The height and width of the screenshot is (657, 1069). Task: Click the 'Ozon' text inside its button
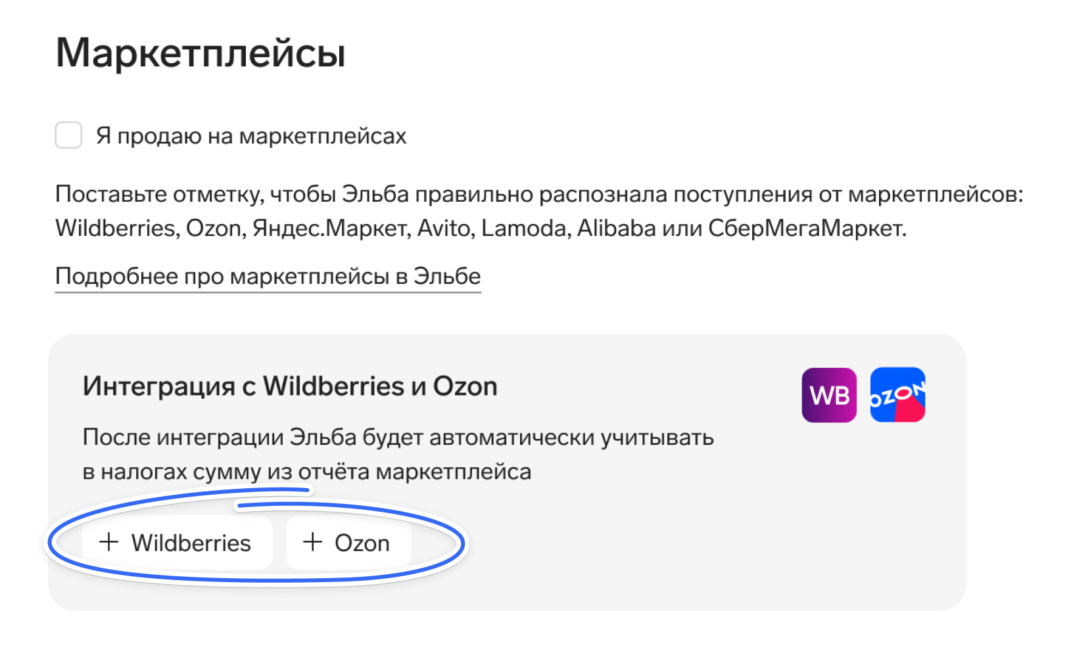pyautogui.click(x=362, y=543)
